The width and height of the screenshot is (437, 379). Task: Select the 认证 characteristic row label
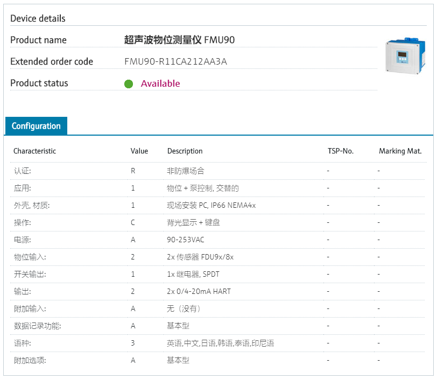point(22,171)
